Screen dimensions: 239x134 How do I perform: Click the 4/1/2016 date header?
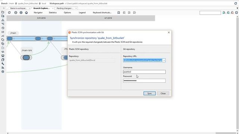[108, 18]
